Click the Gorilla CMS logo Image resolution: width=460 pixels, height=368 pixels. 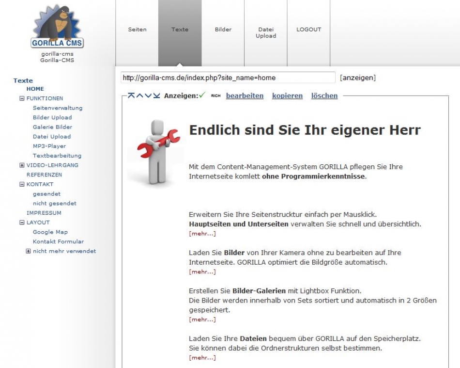point(57,27)
